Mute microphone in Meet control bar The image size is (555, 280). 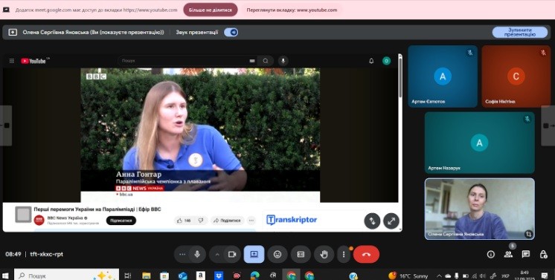point(197,254)
